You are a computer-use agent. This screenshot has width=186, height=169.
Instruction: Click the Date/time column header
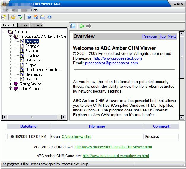(x=28, y=127)
